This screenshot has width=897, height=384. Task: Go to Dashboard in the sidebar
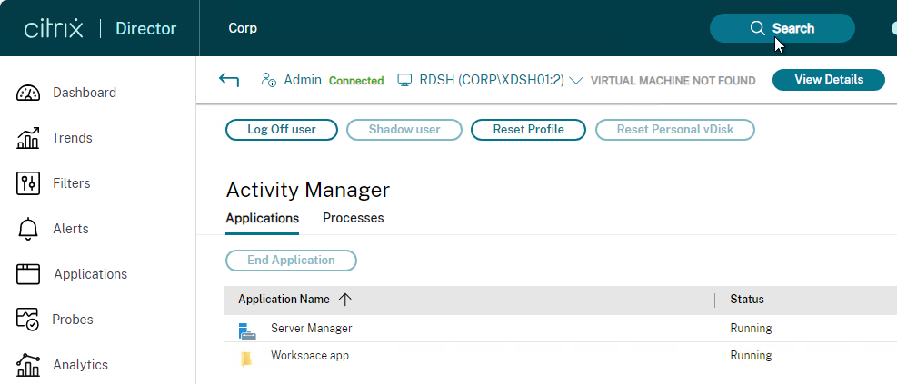[85, 93]
